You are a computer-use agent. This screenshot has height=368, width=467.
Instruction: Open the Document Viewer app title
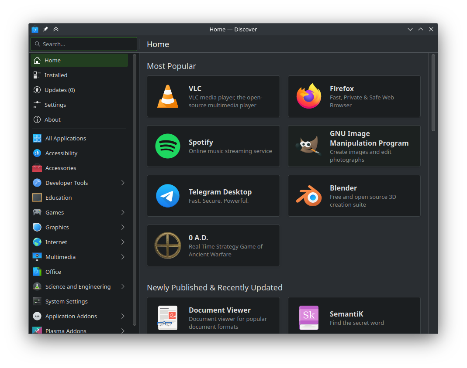tap(220, 310)
